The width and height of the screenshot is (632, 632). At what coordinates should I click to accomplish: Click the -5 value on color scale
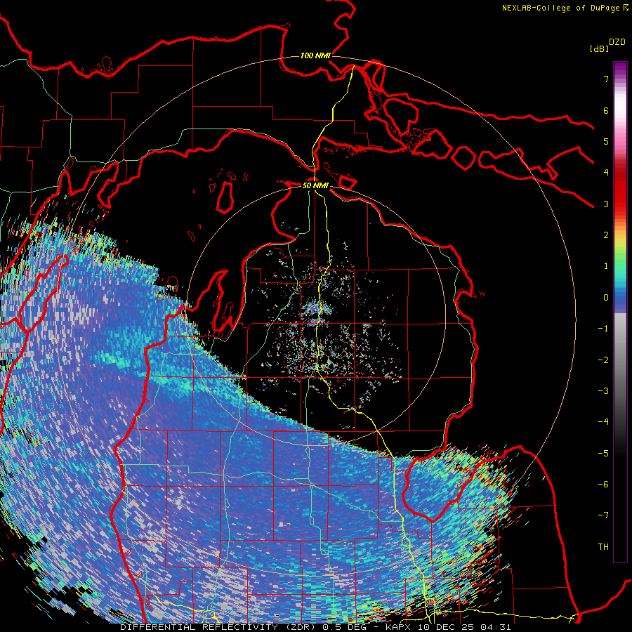(603, 454)
